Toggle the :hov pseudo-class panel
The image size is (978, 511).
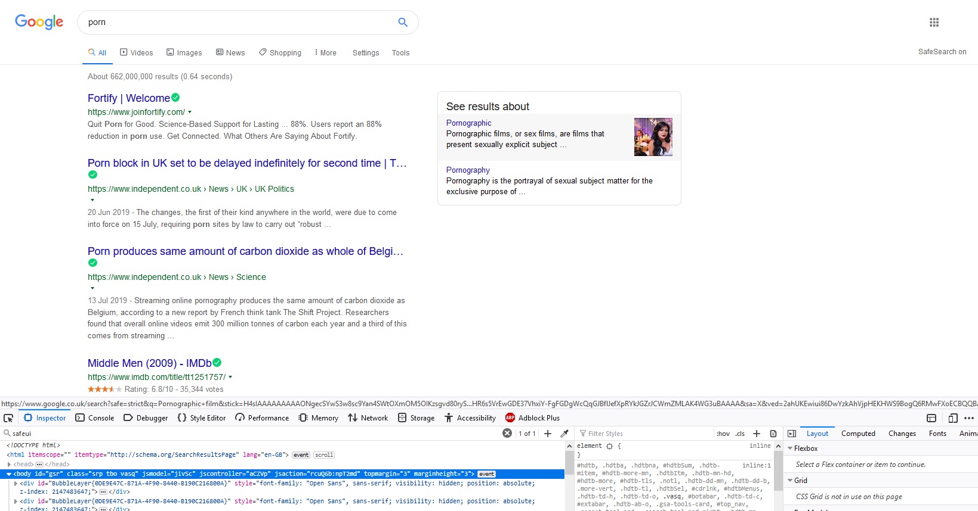[x=723, y=434]
